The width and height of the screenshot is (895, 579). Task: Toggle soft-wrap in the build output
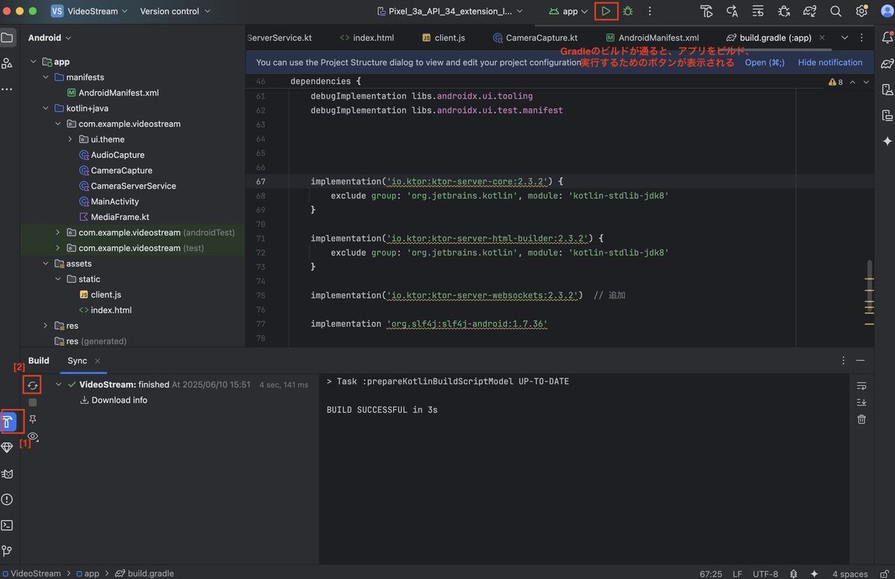861,385
